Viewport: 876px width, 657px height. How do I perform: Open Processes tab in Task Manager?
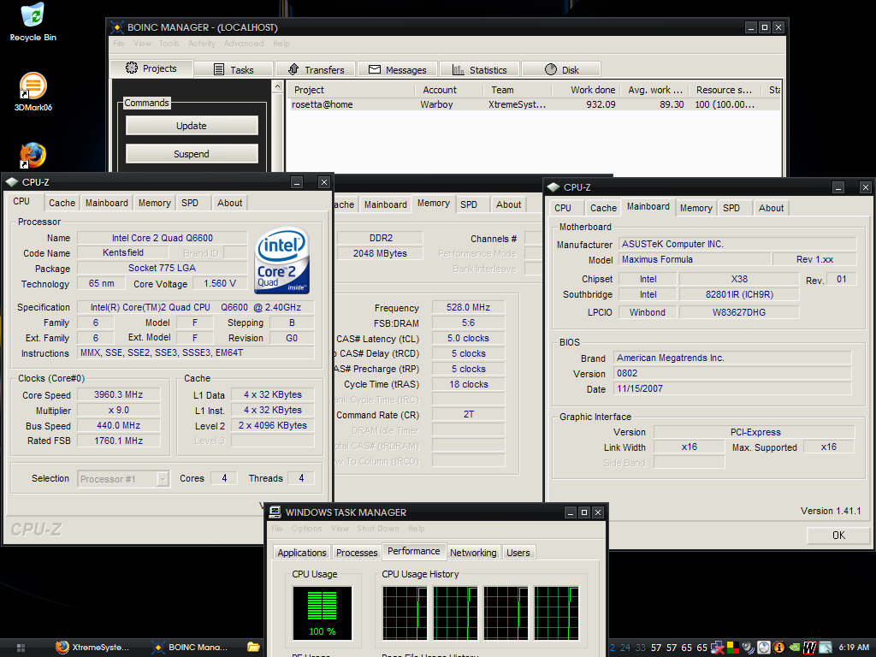click(x=357, y=553)
